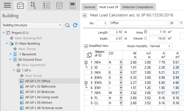This screenshot has height=111, width=184.
Task: Click the 1 GF-L apartment icon
Action: pos(18,70)
